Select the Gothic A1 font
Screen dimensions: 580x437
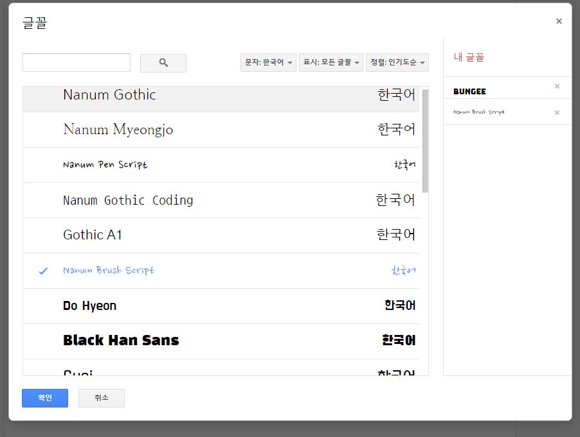221,236
